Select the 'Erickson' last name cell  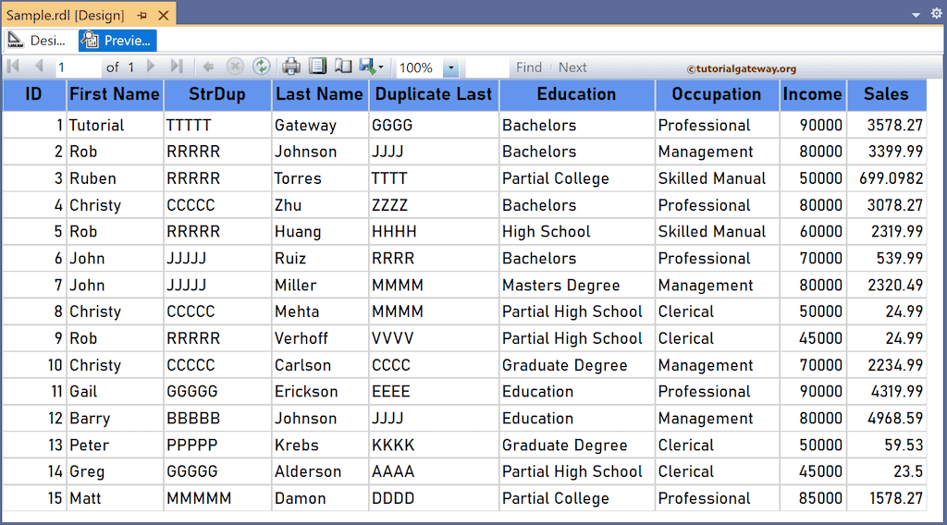(x=319, y=392)
